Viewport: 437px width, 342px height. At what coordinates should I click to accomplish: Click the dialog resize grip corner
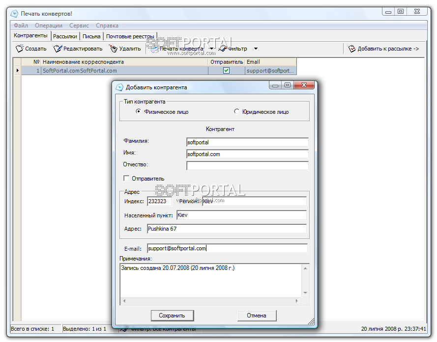(x=311, y=321)
